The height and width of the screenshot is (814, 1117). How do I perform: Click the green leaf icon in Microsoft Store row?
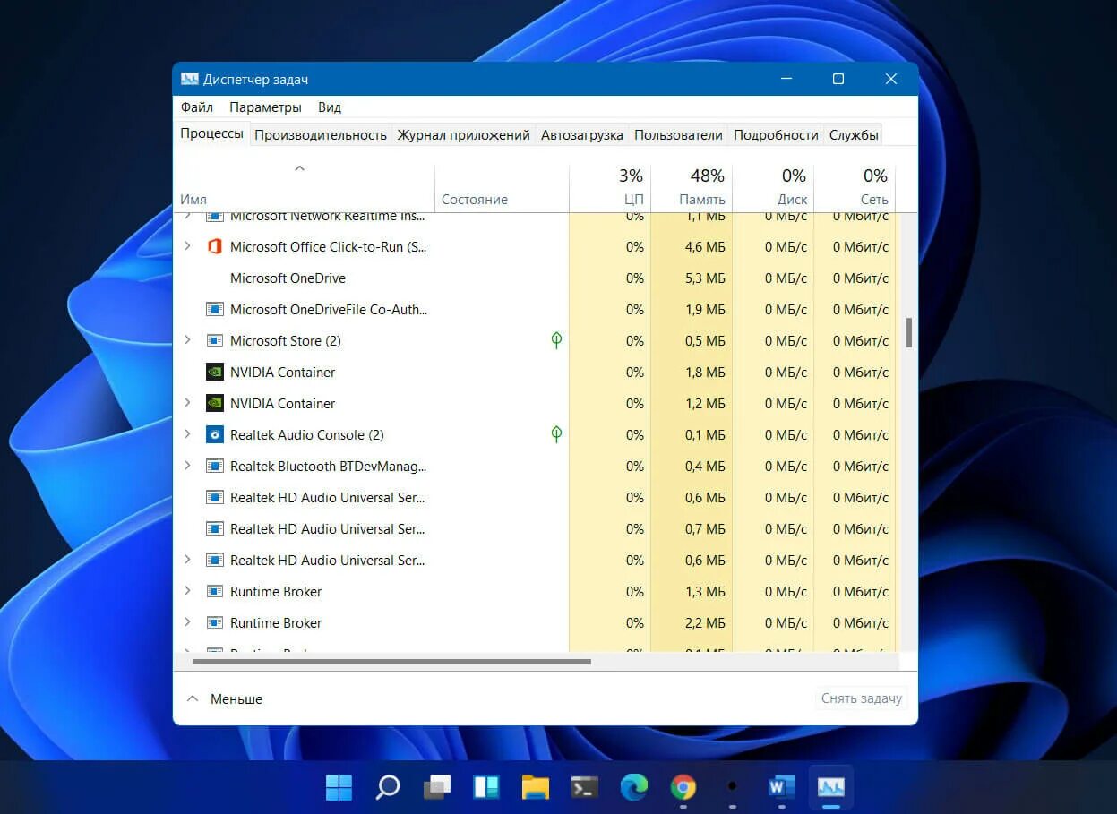(556, 340)
